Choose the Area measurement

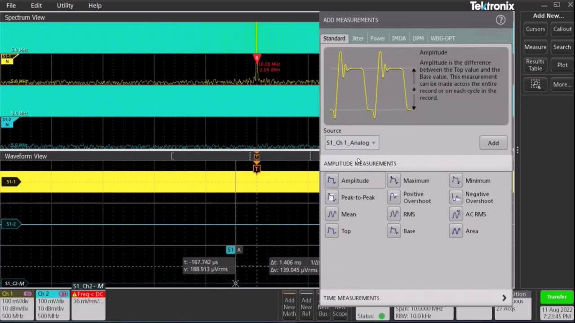pyautogui.click(x=456, y=231)
